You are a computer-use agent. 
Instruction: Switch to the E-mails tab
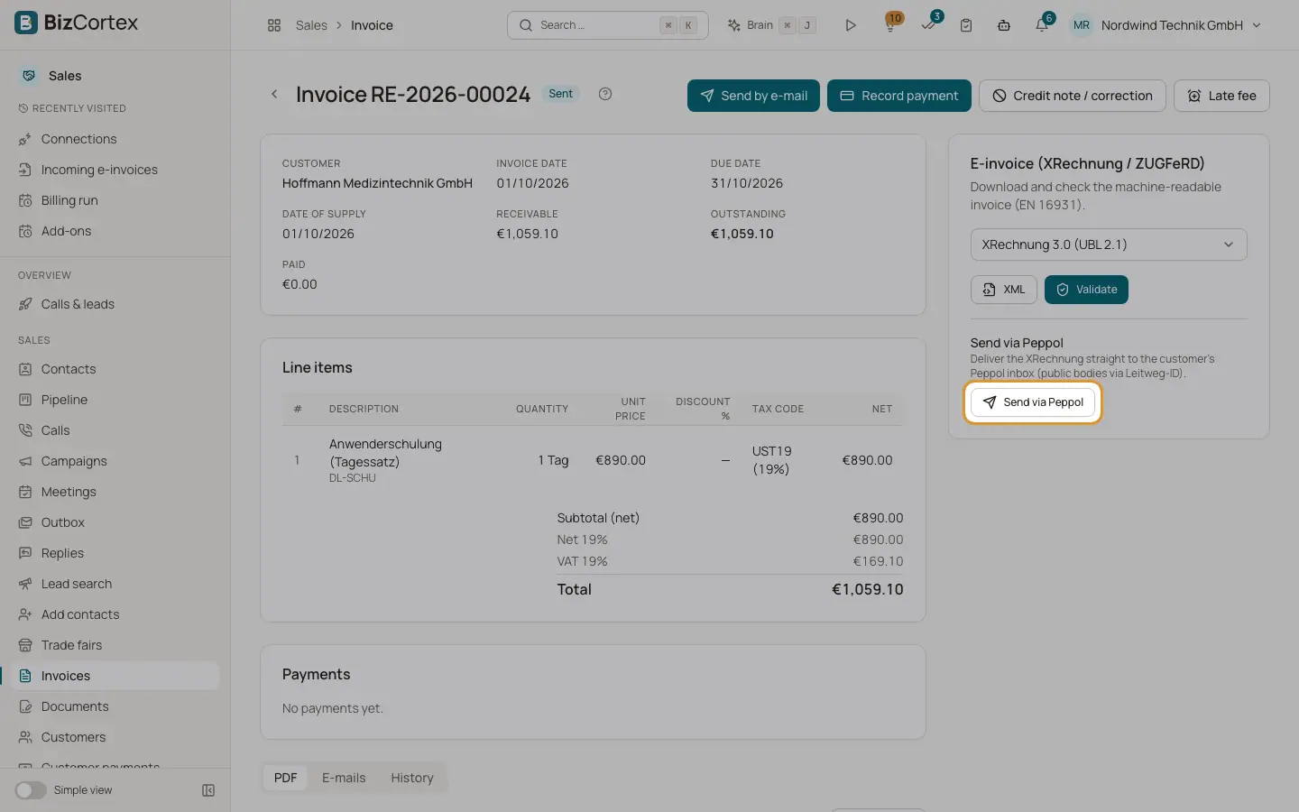344,778
